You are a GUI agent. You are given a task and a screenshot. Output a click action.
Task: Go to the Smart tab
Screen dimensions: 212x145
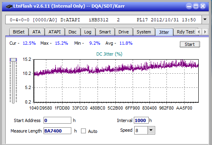coord(105,32)
